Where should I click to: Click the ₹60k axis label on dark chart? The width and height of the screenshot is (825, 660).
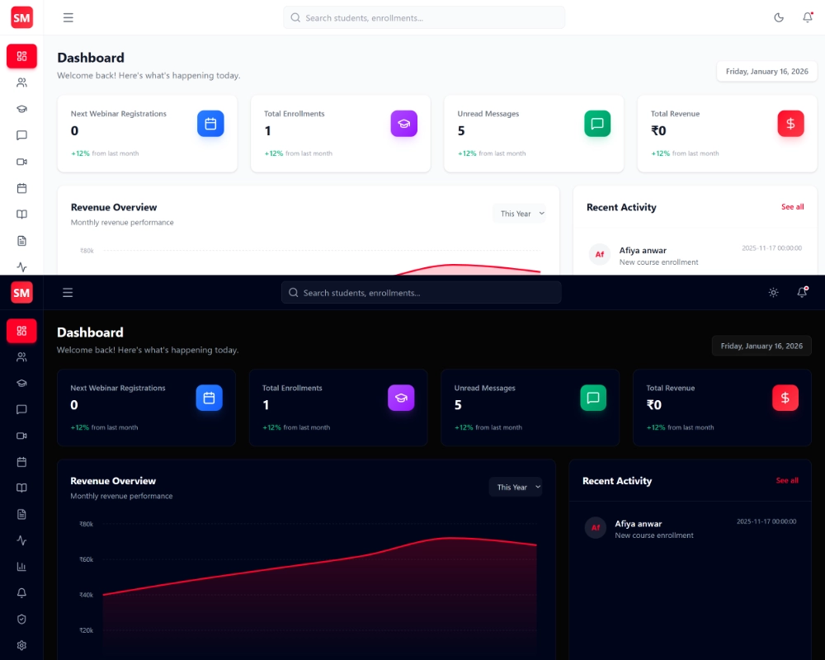(x=87, y=559)
